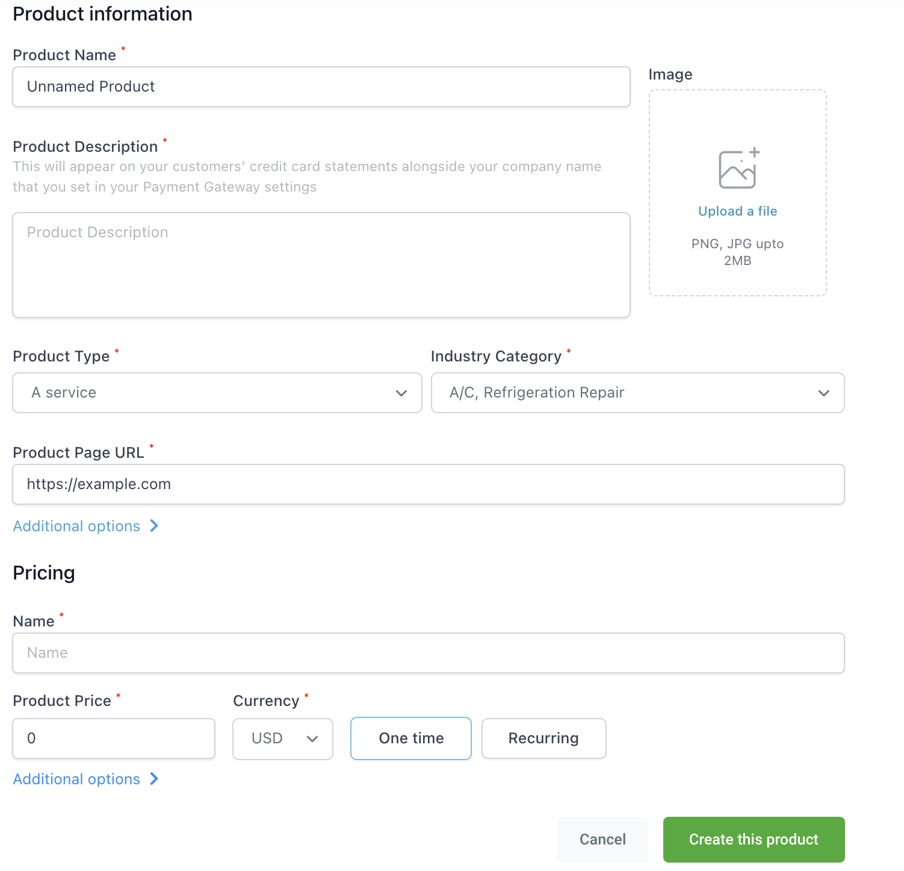The height and width of the screenshot is (871, 904).
Task: Click the pricing Name field
Action: (428, 652)
